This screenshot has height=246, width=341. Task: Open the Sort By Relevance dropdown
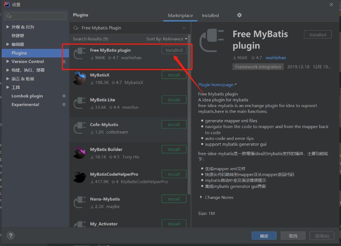coord(167,39)
